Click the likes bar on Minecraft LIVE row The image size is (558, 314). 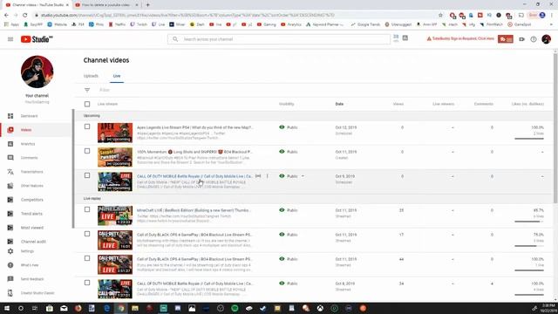[529, 222]
